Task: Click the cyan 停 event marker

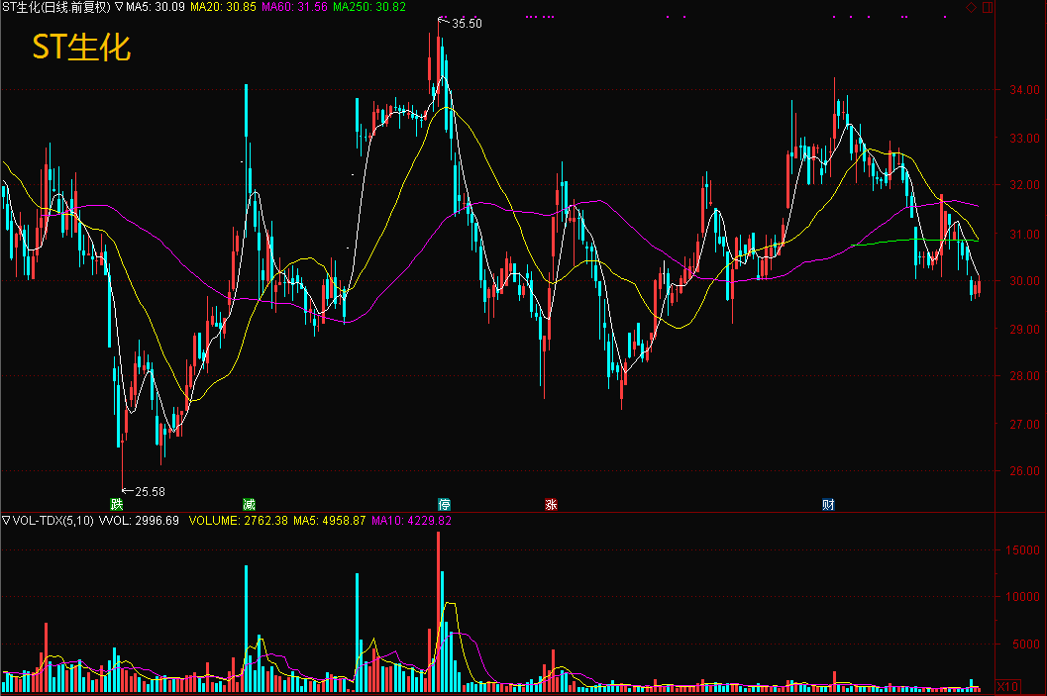Action: (444, 504)
